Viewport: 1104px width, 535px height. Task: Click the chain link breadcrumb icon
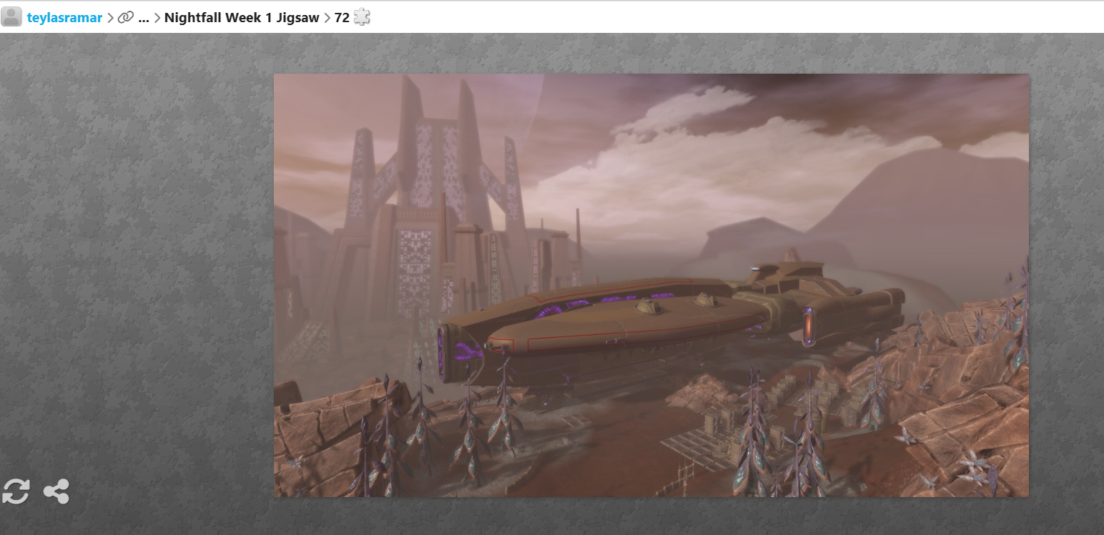(126, 17)
